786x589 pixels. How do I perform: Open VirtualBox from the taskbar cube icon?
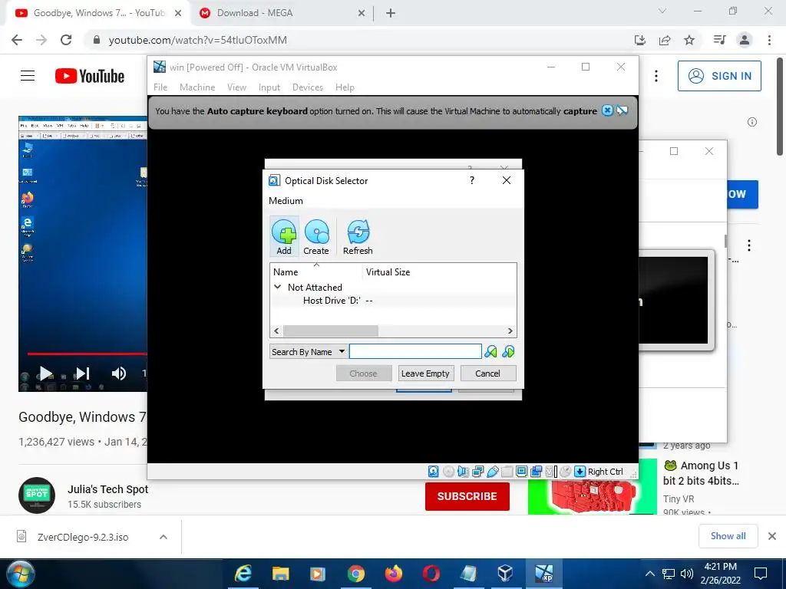tap(505, 573)
